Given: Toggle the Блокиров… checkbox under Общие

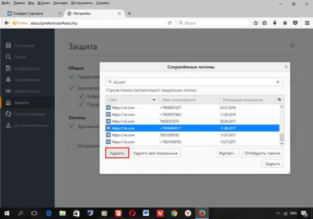Looking at the screenshot, I should coord(71,88).
